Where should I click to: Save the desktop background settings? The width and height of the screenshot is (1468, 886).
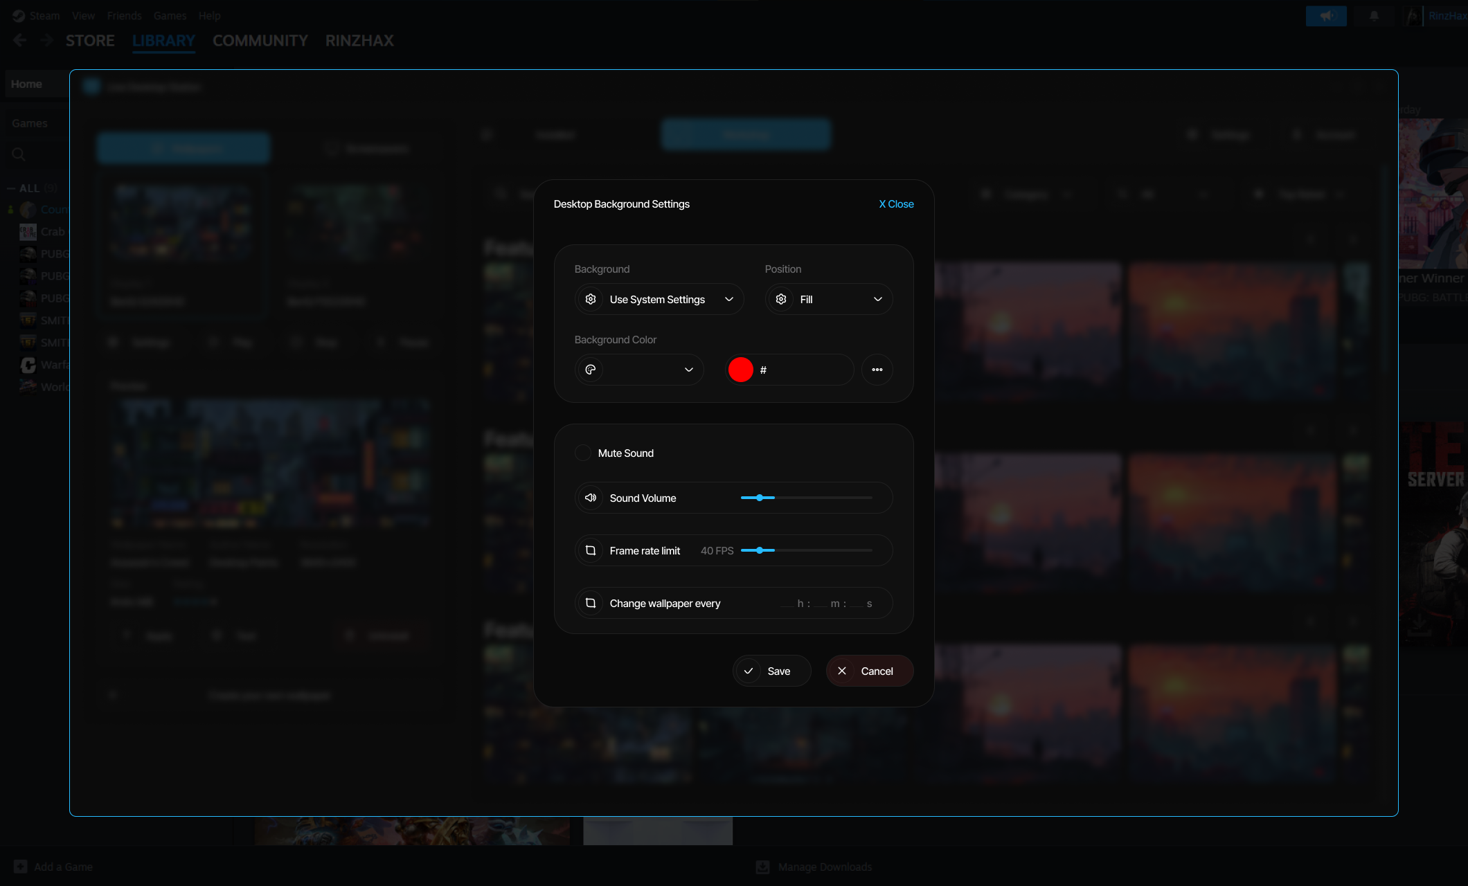[772, 671]
